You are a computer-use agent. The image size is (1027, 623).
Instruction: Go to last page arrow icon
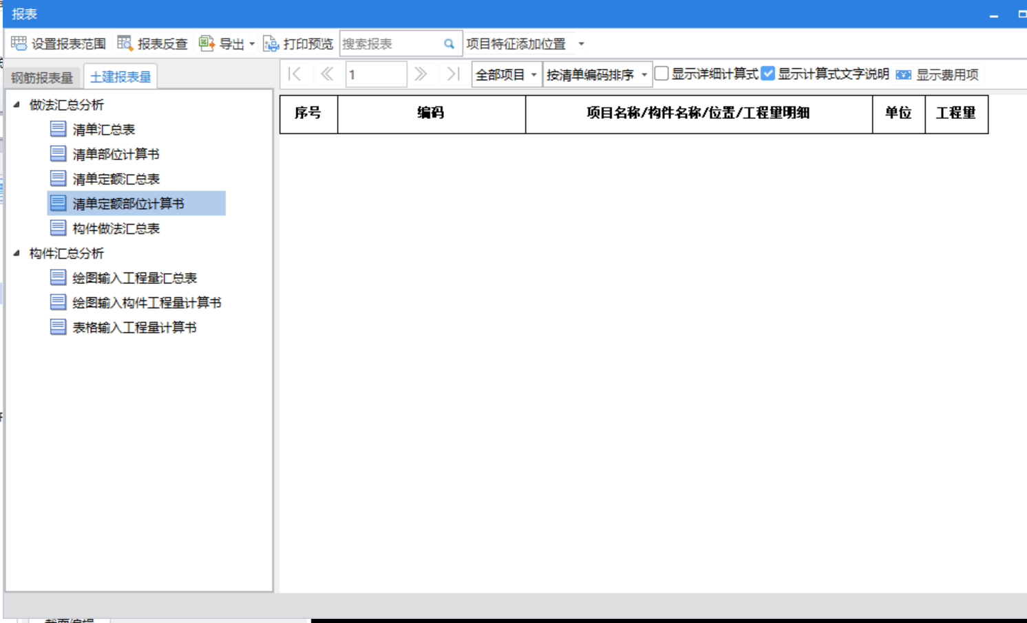453,74
